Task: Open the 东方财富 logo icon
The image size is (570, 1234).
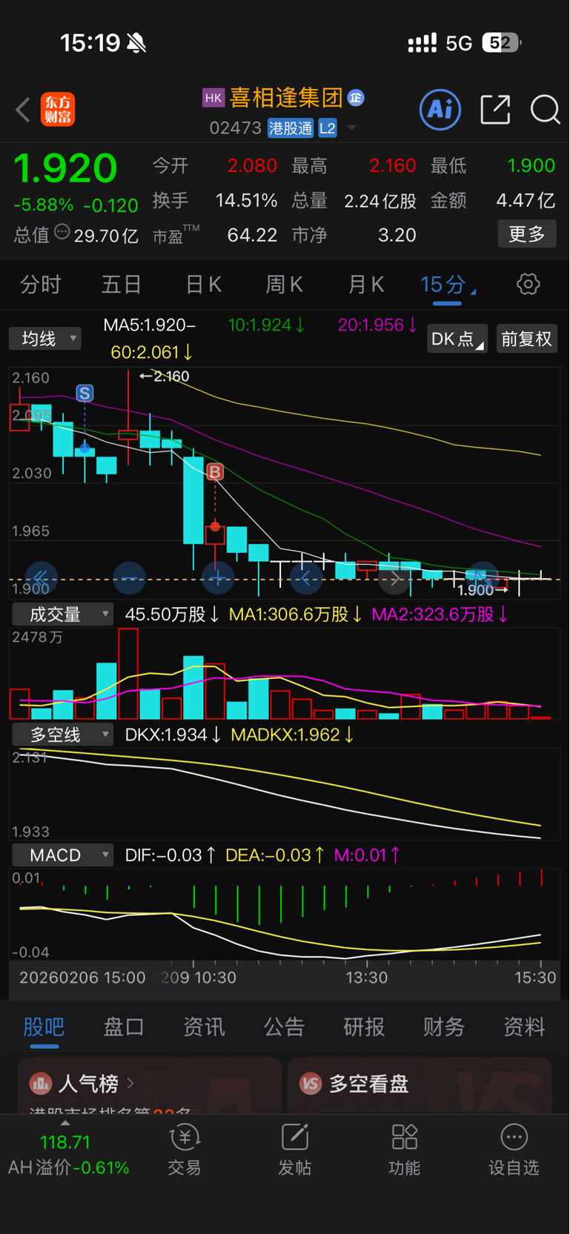Action: 58,110
